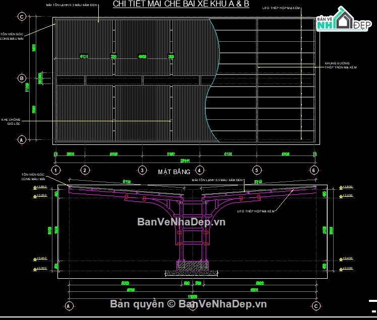Pick grid axis bubble A beside the plan view

click(x=22, y=140)
